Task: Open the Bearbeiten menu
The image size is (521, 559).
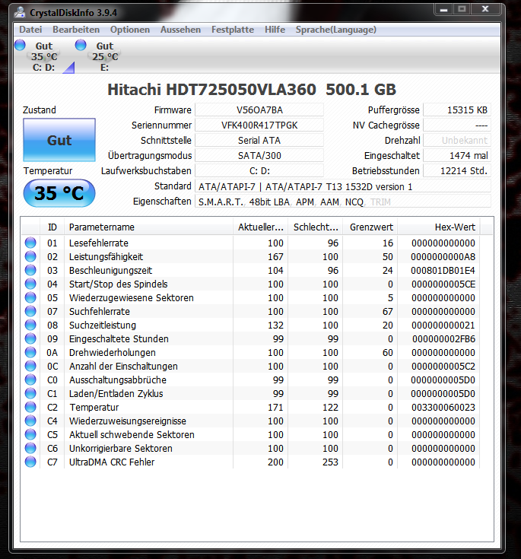Action: 76,30
